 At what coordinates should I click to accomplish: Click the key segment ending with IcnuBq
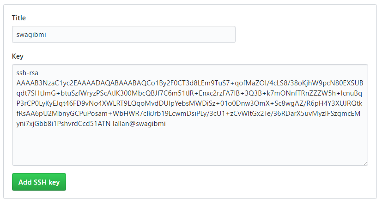tap(351, 93)
